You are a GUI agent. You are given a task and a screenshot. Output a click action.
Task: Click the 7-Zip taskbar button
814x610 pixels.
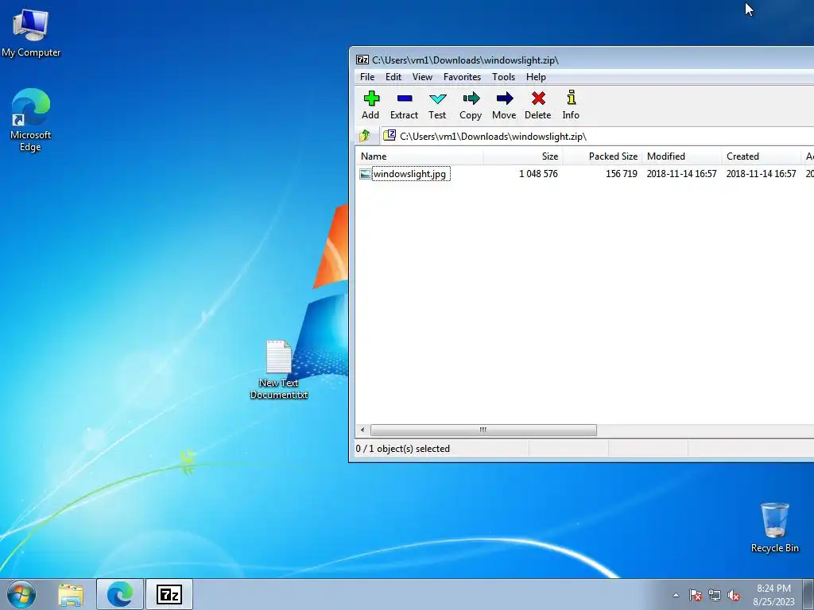pyautogui.click(x=169, y=594)
